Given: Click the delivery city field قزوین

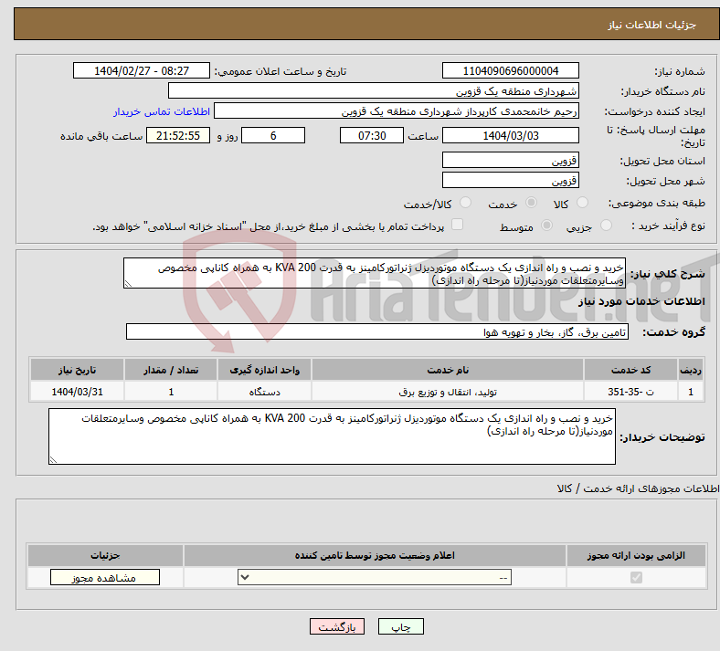Looking at the screenshot, I should click(511, 180).
